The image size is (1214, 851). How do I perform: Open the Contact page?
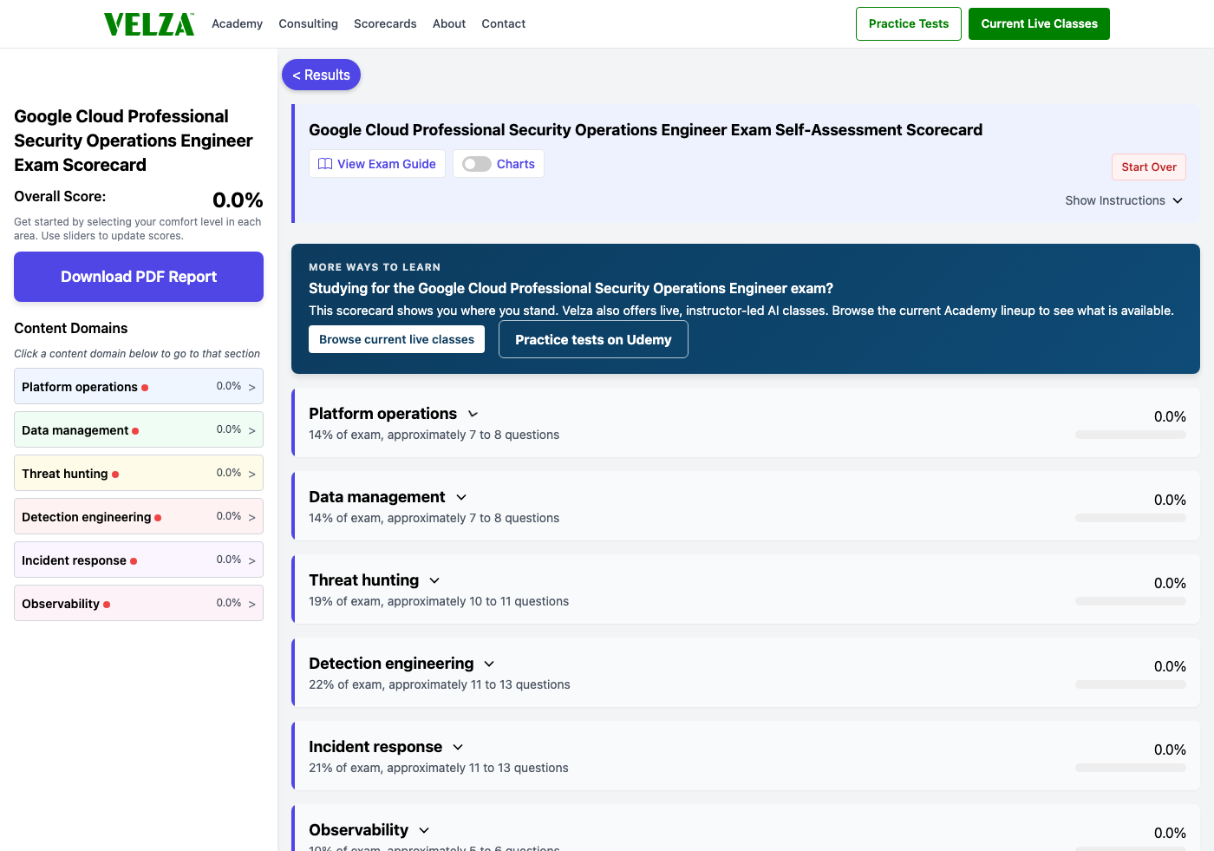tap(504, 24)
